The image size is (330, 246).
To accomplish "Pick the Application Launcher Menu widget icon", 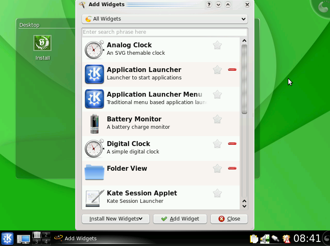I will pyautogui.click(x=94, y=99).
